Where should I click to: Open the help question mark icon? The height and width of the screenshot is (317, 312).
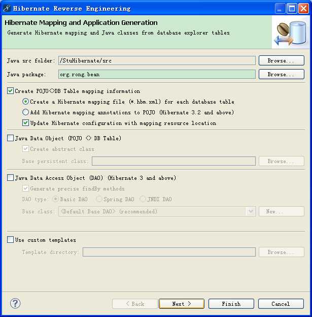[x=15, y=303]
